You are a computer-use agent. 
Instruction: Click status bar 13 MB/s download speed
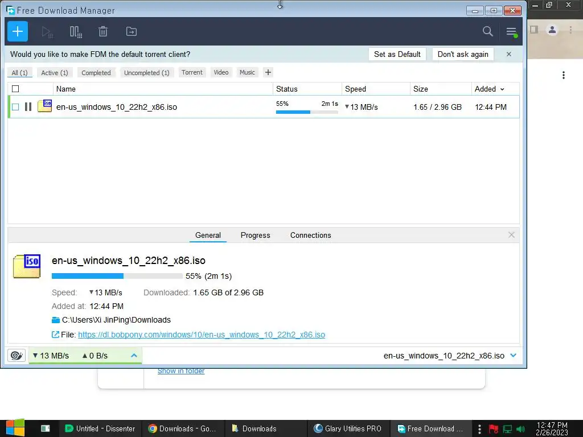[51, 356]
